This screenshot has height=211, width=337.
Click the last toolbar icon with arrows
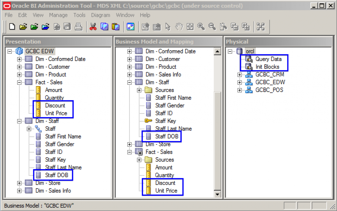point(261,27)
